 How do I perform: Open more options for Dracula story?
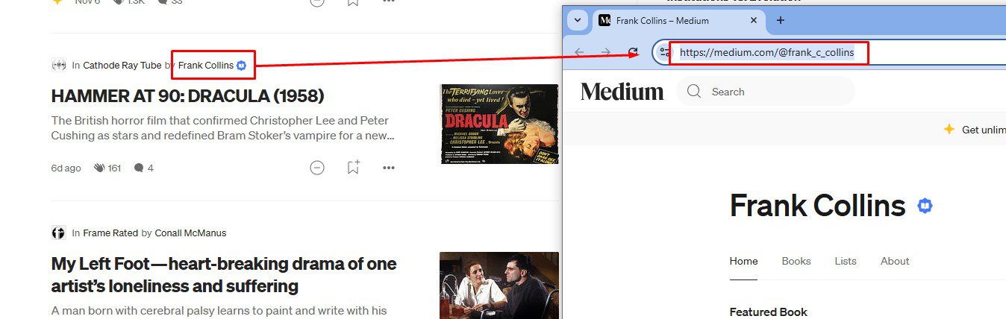coord(389,168)
